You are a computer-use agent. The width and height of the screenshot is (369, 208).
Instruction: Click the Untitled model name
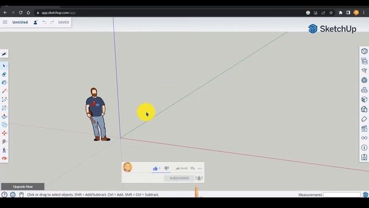pyautogui.click(x=20, y=22)
